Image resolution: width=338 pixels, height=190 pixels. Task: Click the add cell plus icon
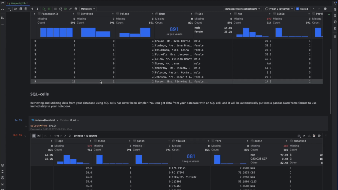pos(9,9)
